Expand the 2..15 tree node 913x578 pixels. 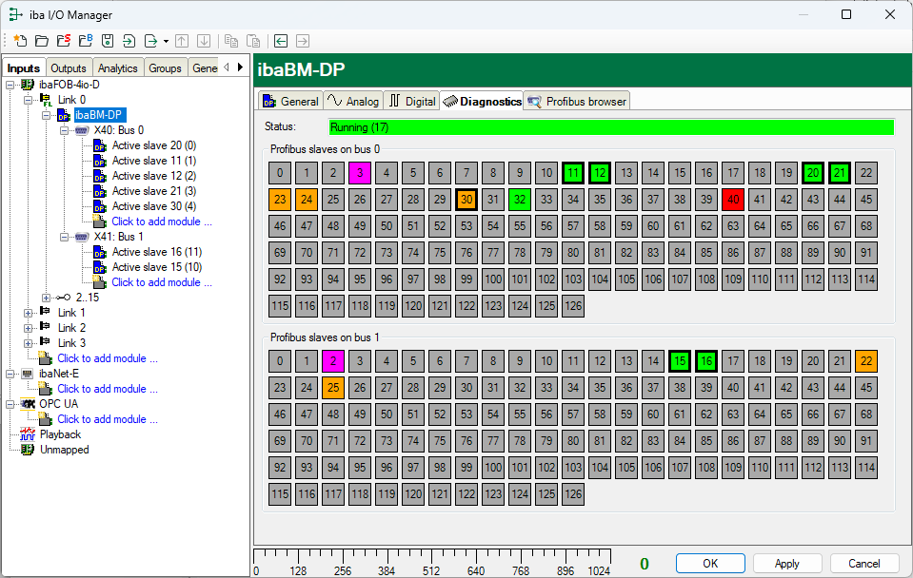point(47,298)
